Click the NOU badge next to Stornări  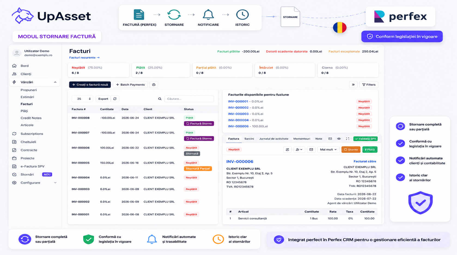pos(47,175)
